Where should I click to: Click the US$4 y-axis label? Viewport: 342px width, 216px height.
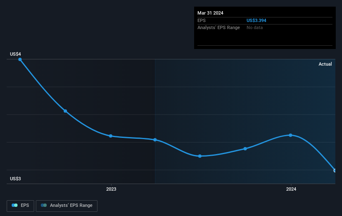15,54
